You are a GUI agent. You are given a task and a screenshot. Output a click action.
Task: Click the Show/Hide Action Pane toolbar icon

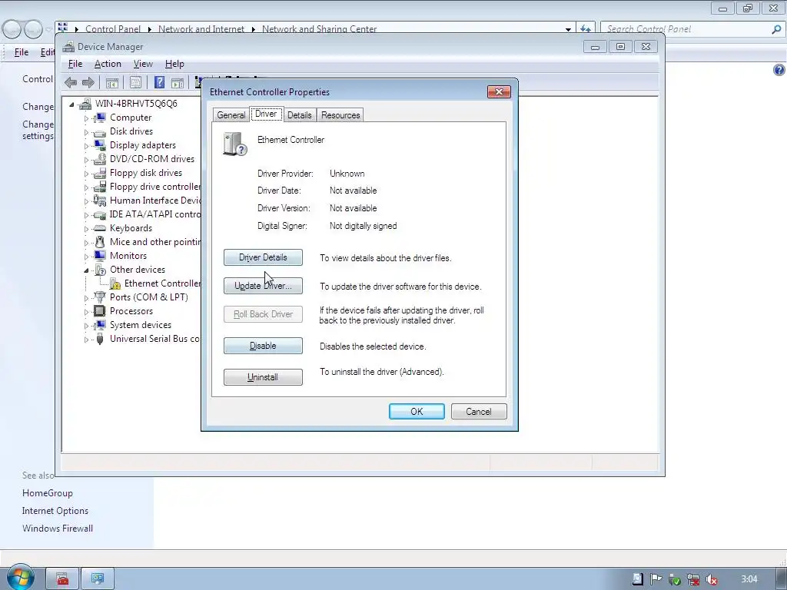(x=178, y=82)
